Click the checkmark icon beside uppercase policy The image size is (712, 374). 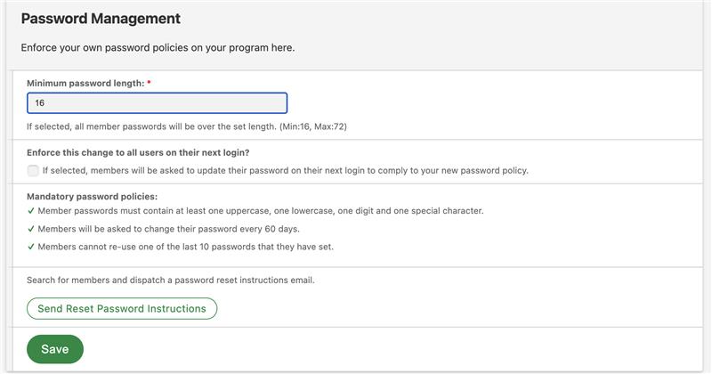31,211
